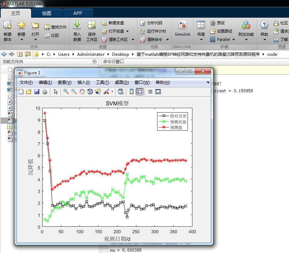Image resolution: width=289 pixels, height=253 pixels.
Task: Click the Save Figure floppy icon
Action: click(x=37, y=91)
